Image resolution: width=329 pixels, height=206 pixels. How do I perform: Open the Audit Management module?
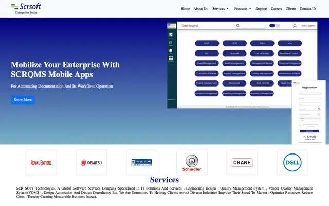click(x=234, y=63)
